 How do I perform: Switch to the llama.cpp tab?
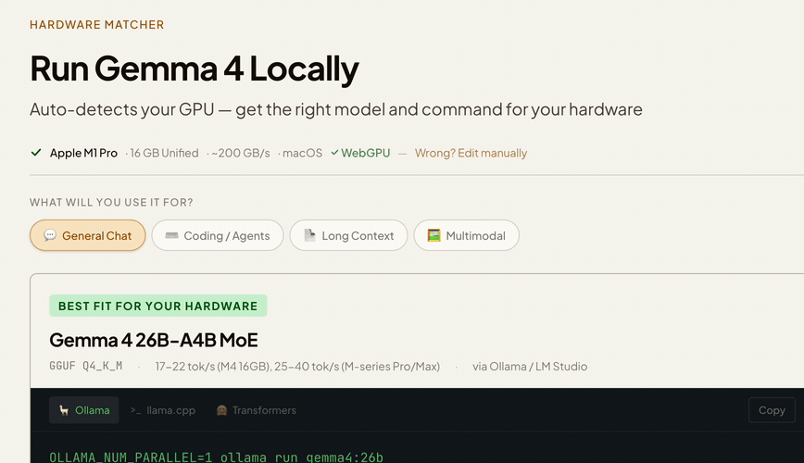(162, 410)
